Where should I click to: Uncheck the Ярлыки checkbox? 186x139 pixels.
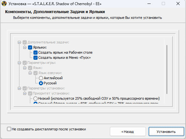(x=30, y=47)
